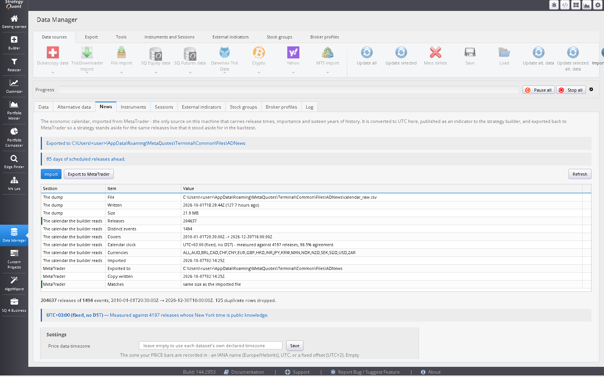Expand the Dukascopy data dropdown arrow
Screen dimensions: 604x377
tap(53, 73)
